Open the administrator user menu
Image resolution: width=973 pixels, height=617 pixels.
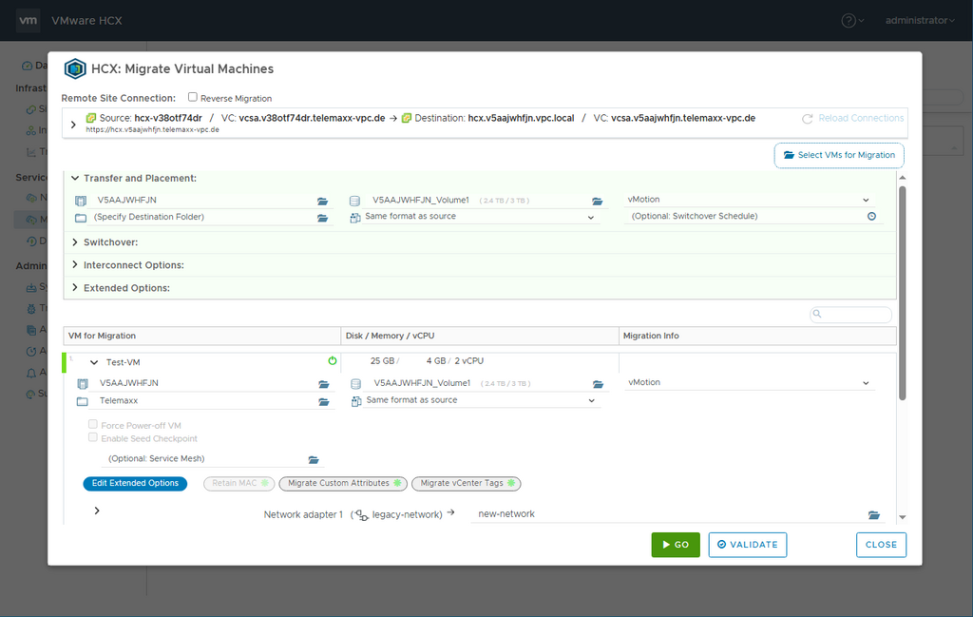[x=919, y=20]
